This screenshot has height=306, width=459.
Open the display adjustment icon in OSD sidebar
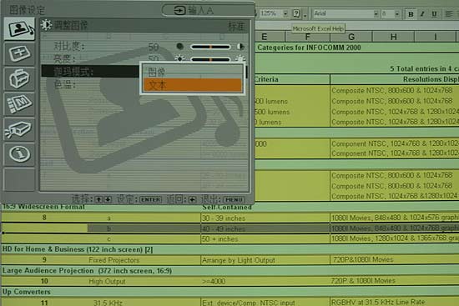click(19, 54)
